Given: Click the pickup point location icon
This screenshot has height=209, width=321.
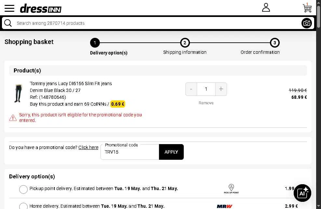Looking at the screenshot, I should [231, 189].
